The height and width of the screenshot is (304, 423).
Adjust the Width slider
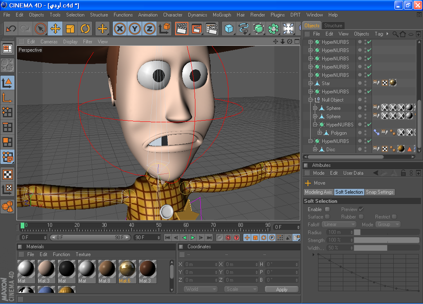(x=387, y=248)
